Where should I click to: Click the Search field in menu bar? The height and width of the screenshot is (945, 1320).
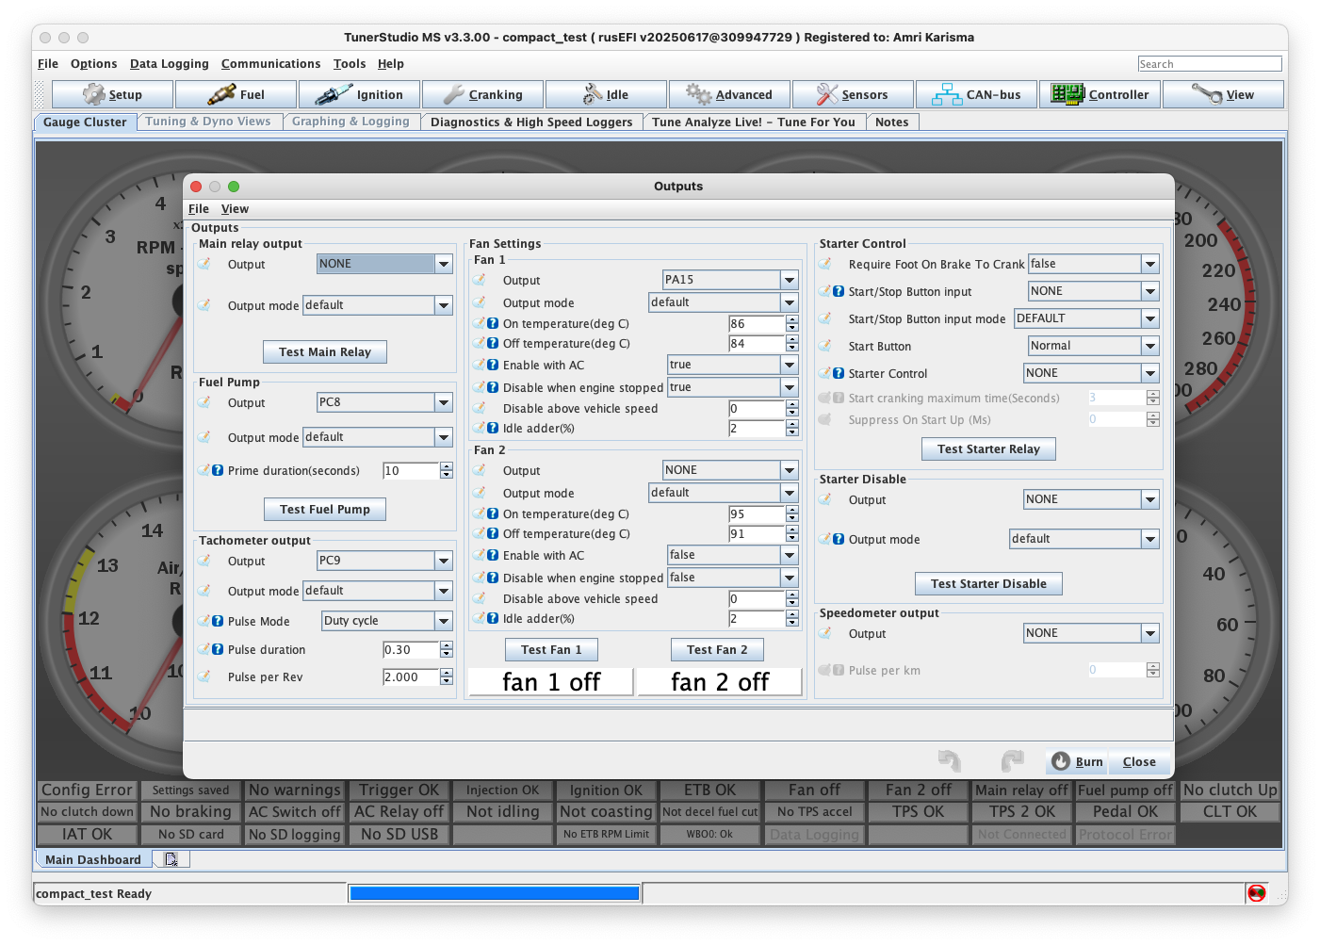coord(1209,64)
